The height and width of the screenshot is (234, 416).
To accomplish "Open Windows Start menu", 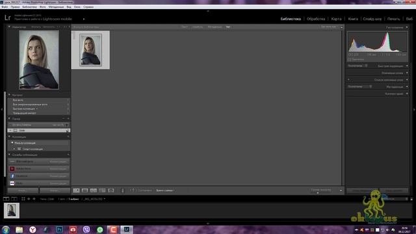I will click(6, 229).
